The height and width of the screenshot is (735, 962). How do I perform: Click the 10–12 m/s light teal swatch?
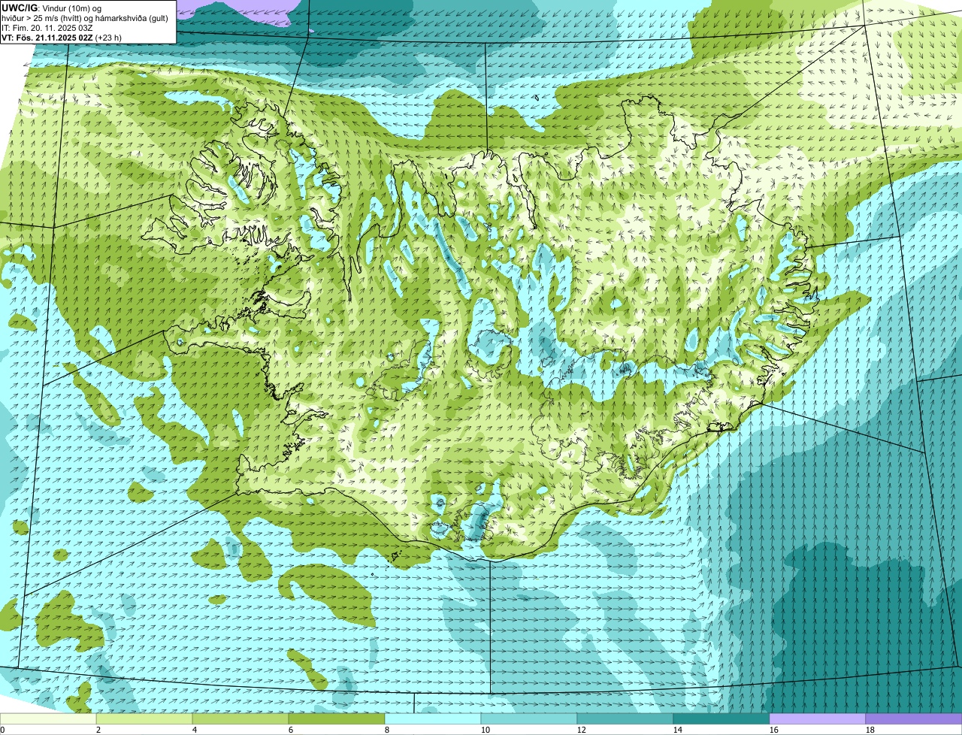[x=529, y=719]
